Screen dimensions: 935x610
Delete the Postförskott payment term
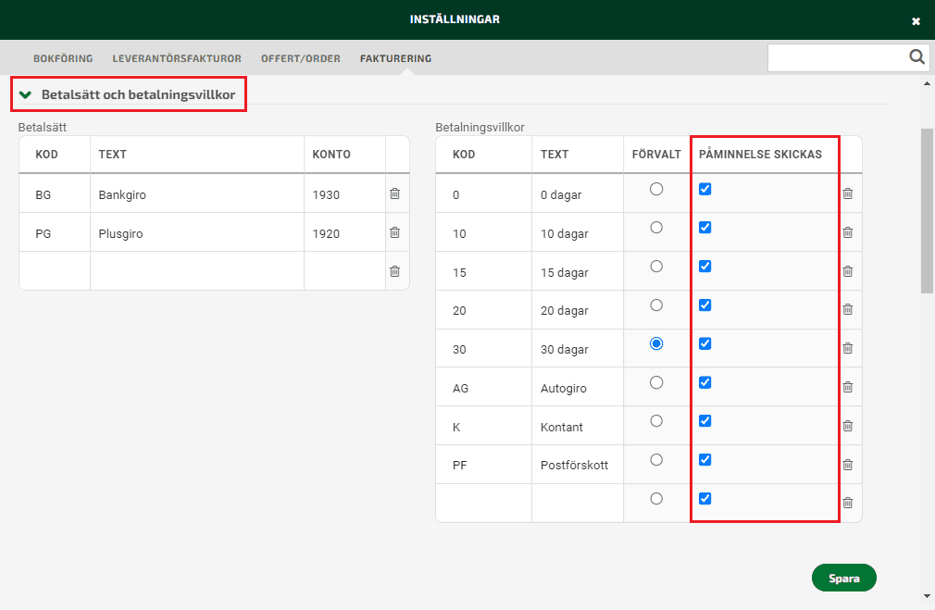pos(848,465)
